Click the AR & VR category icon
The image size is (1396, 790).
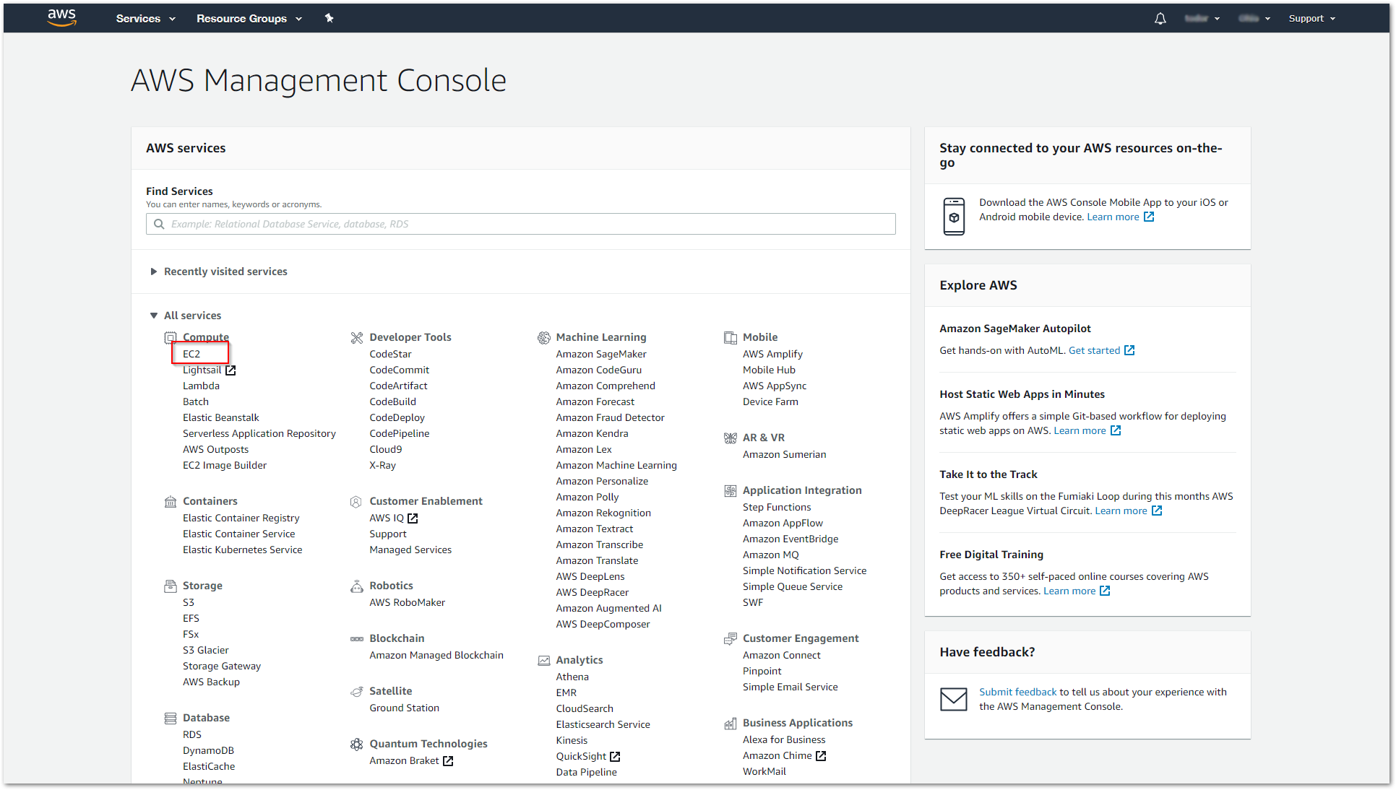coord(731,438)
